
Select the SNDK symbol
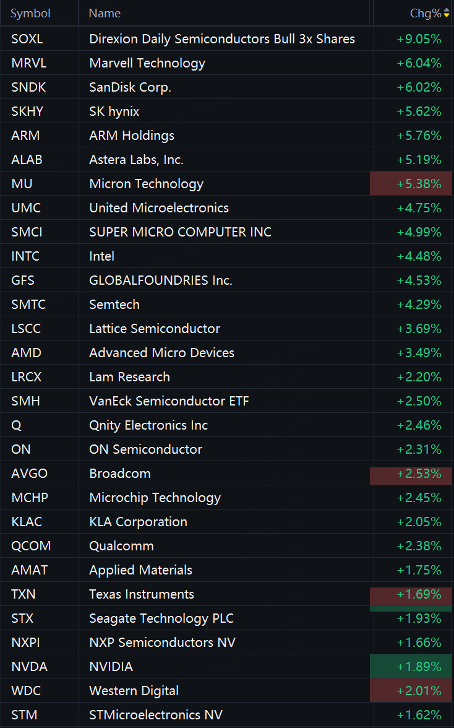click(x=28, y=87)
